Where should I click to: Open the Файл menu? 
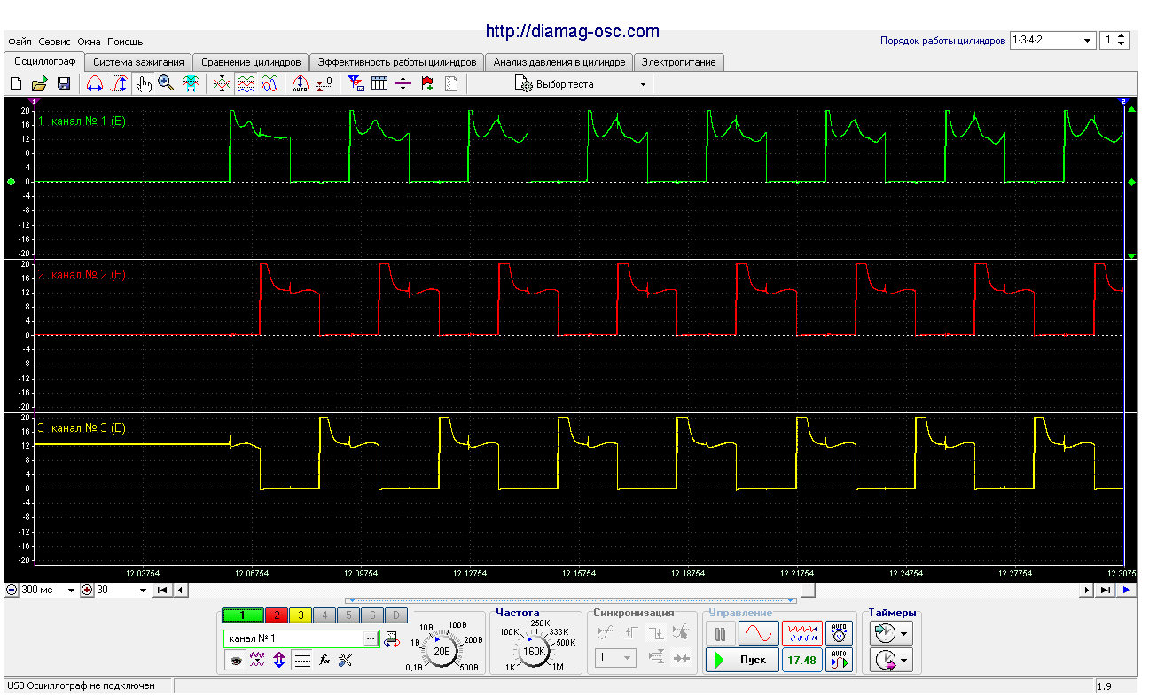click(20, 42)
